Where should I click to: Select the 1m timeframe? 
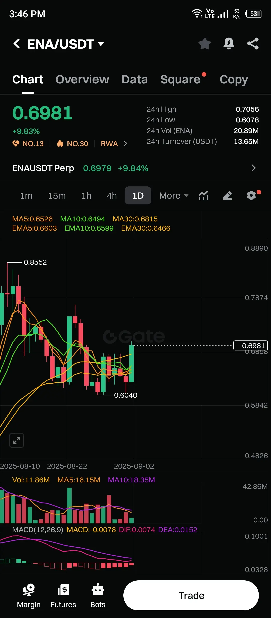click(26, 196)
